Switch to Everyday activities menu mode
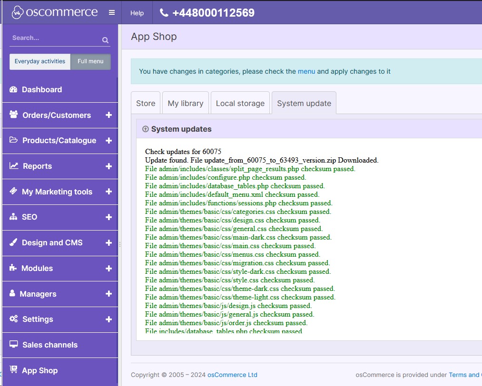 coord(40,61)
